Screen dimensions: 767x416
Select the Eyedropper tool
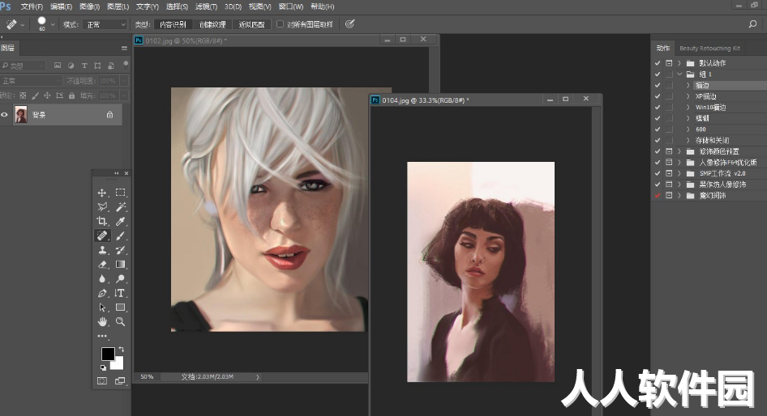tap(120, 221)
